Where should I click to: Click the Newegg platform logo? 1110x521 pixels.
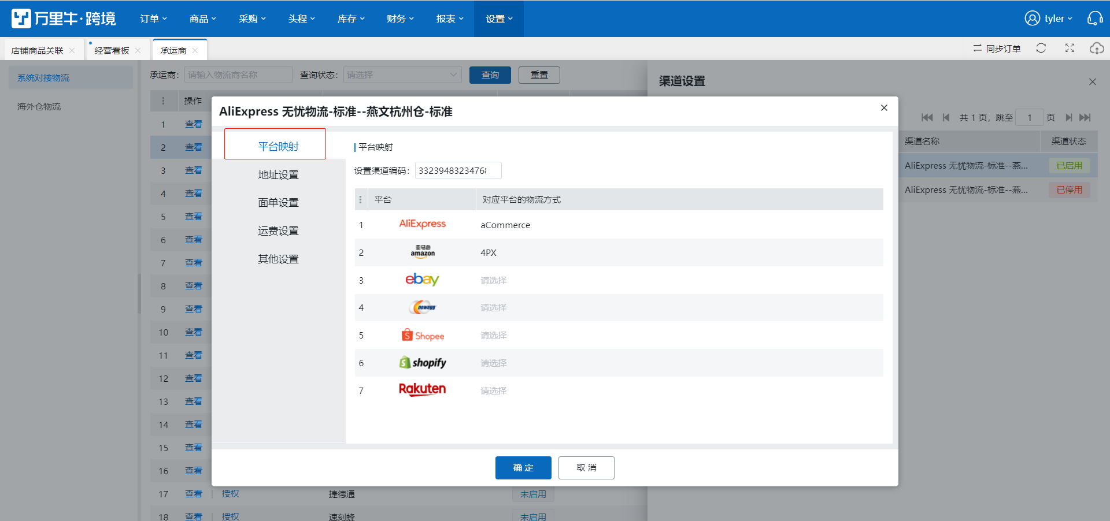(423, 307)
